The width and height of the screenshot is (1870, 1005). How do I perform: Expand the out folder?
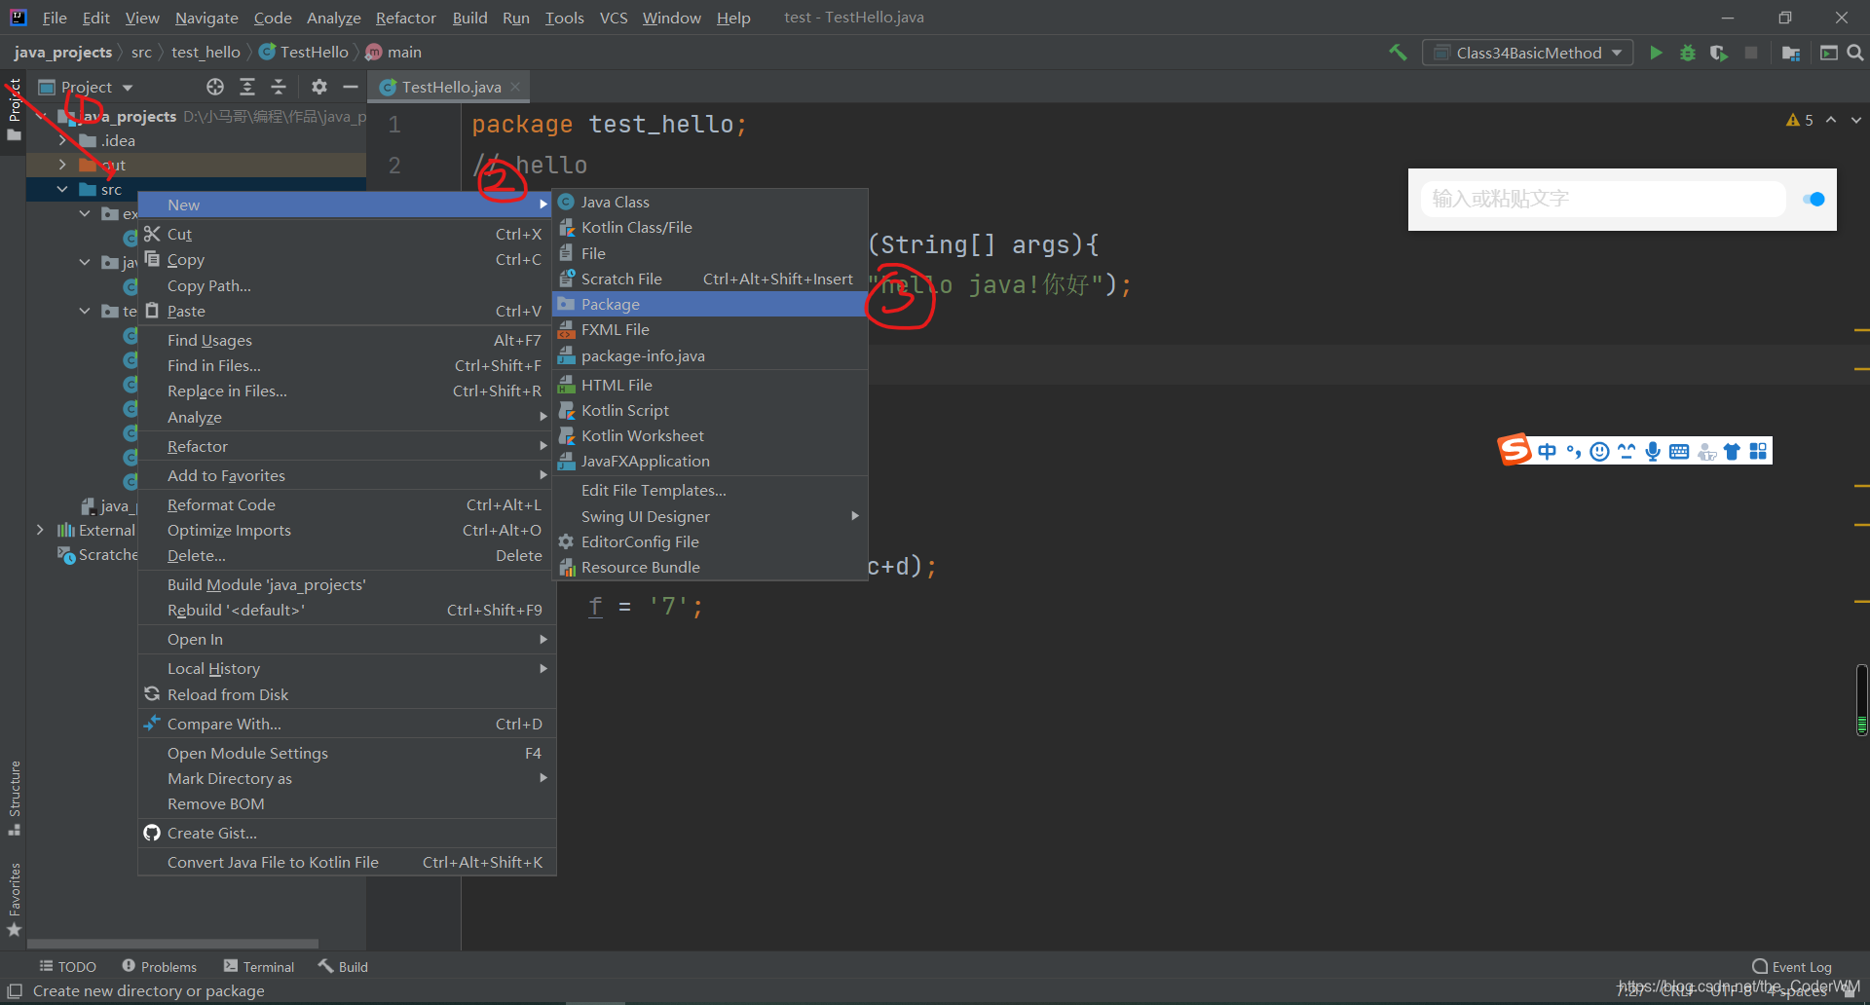click(62, 165)
